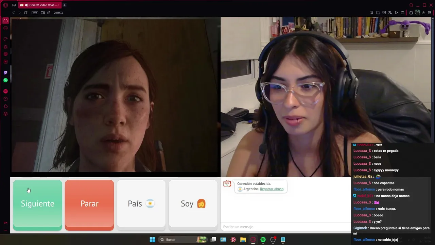Click chat message 'no sabia jajaj'

tap(388, 240)
